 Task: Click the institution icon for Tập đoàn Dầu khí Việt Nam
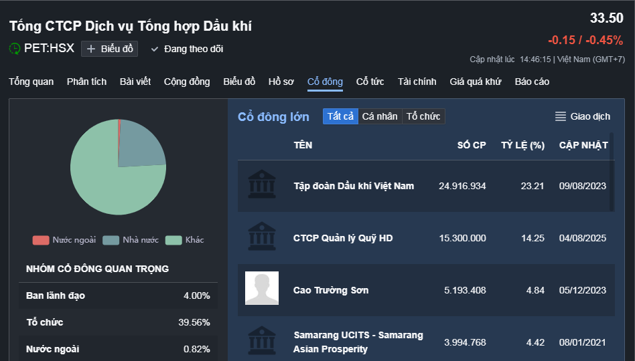tap(262, 185)
